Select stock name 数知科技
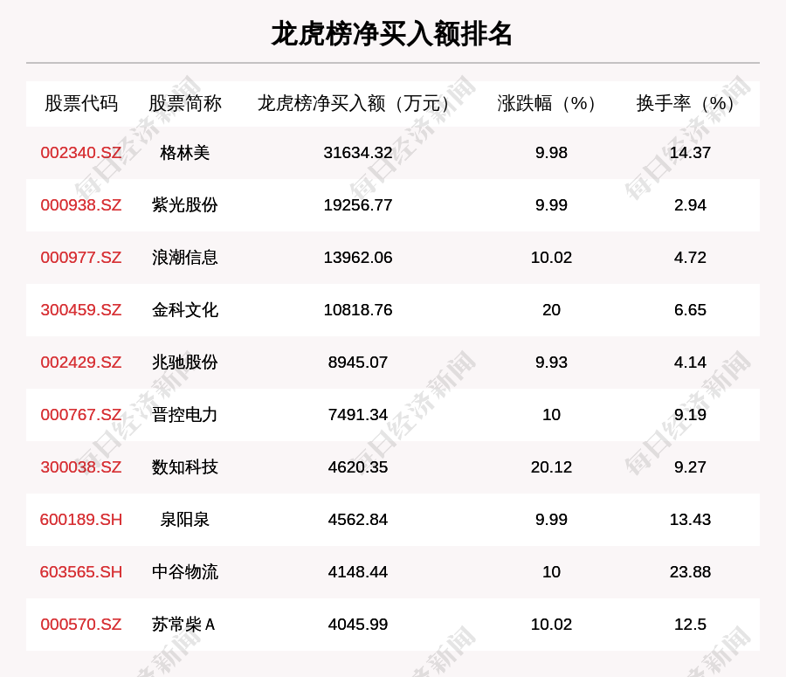The image size is (786, 677). [185, 466]
